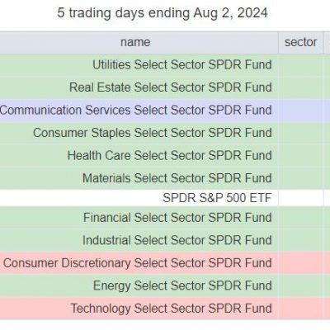Click the "sector" column header
This screenshot has width=330, height=330.
(300, 42)
